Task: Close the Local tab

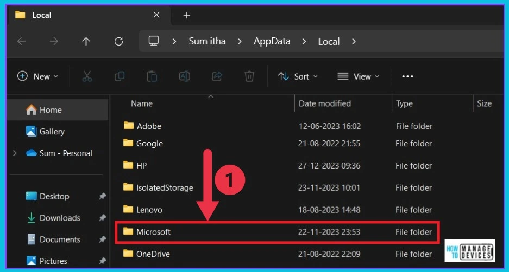Action: [156, 15]
